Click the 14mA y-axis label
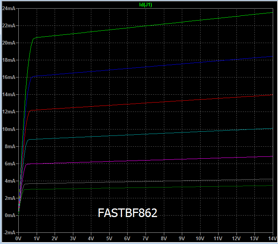The width and height of the screenshot is (278, 244). (9, 94)
